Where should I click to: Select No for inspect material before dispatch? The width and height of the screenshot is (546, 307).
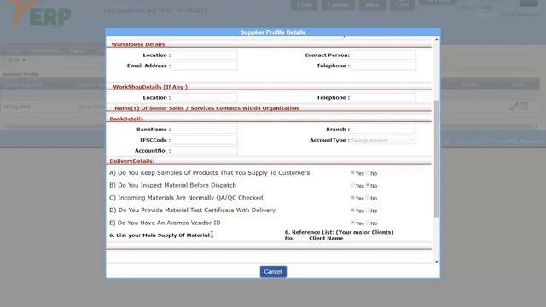[368, 185]
